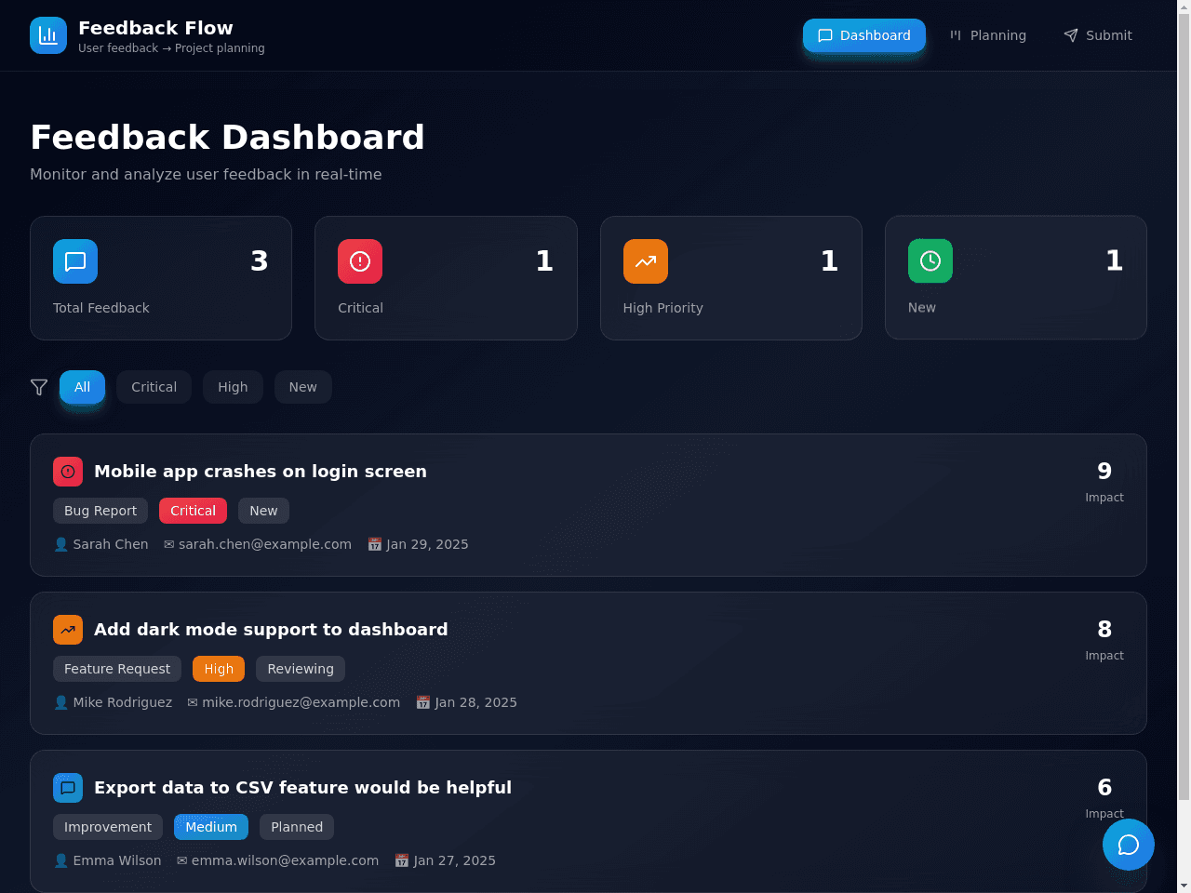This screenshot has height=893, width=1191.
Task: Click the person icon beside Sarah Chen
Action: (x=61, y=544)
